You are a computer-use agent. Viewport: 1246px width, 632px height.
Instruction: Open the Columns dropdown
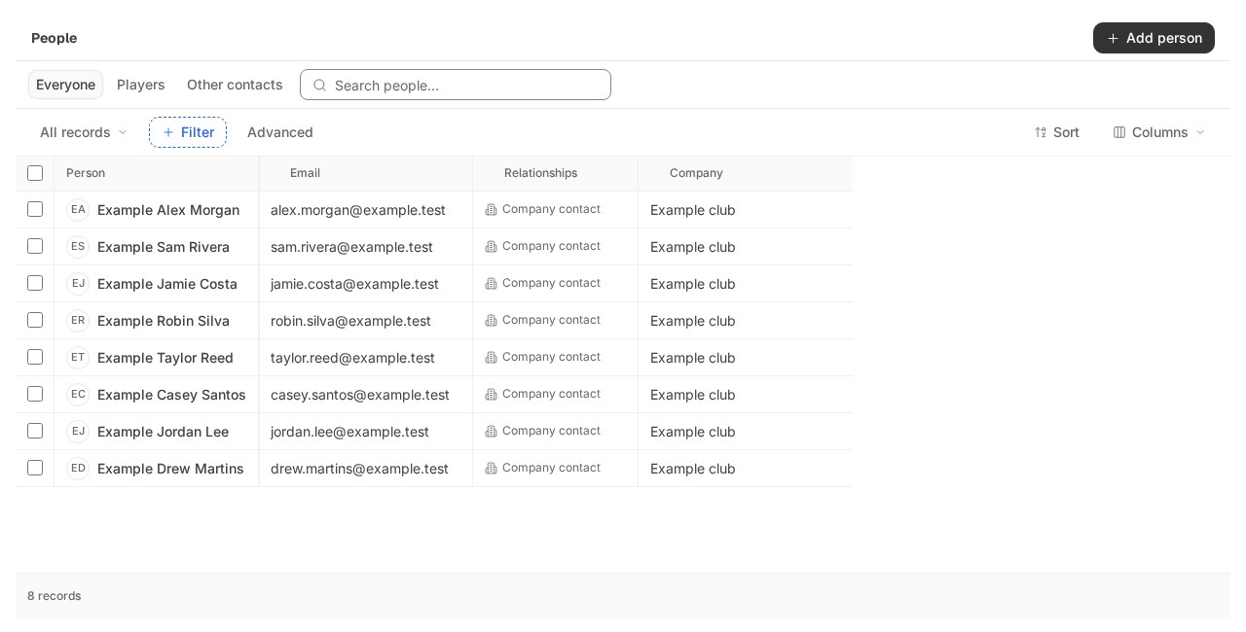[x=1158, y=132]
